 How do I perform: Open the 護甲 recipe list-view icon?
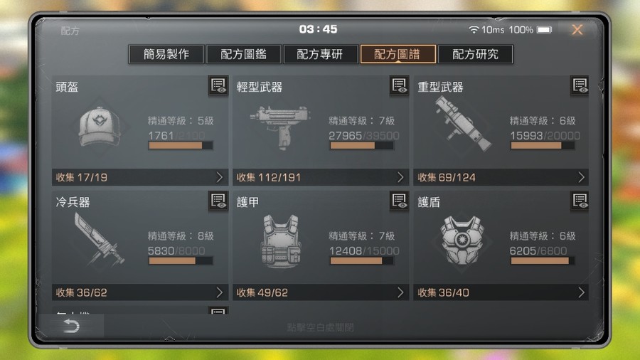[399, 201]
